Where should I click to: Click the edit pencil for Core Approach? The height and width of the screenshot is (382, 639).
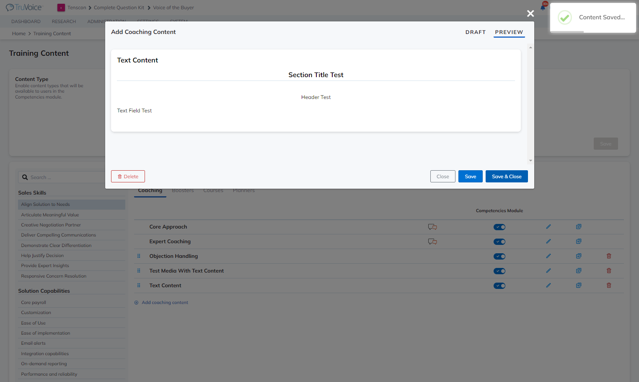point(548,227)
